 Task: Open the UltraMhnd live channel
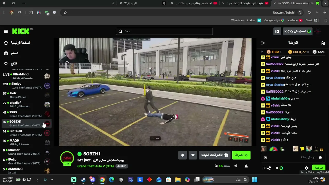pos(26,76)
